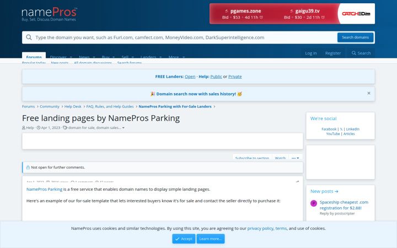
Task: Open Domain search now with sales history
Action: click(x=196, y=94)
